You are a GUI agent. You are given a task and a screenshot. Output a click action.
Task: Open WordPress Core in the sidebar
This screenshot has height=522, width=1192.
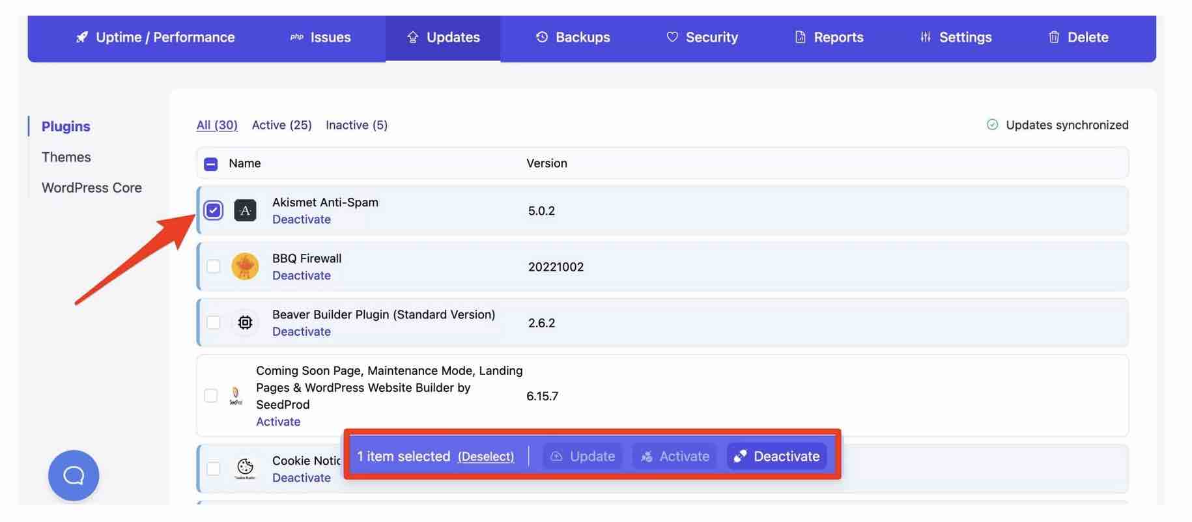92,187
